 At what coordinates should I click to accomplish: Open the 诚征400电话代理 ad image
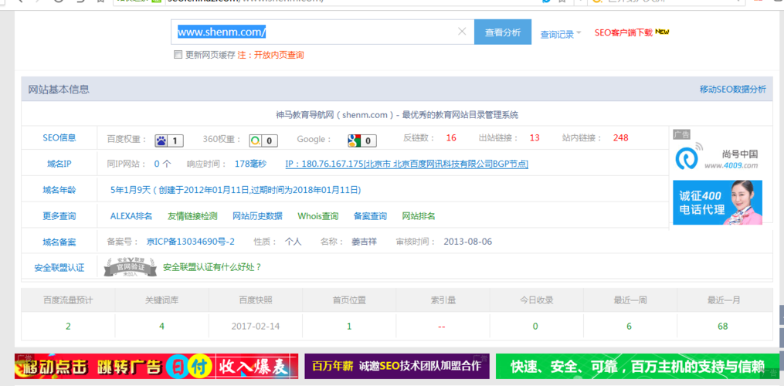coord(718,202)
